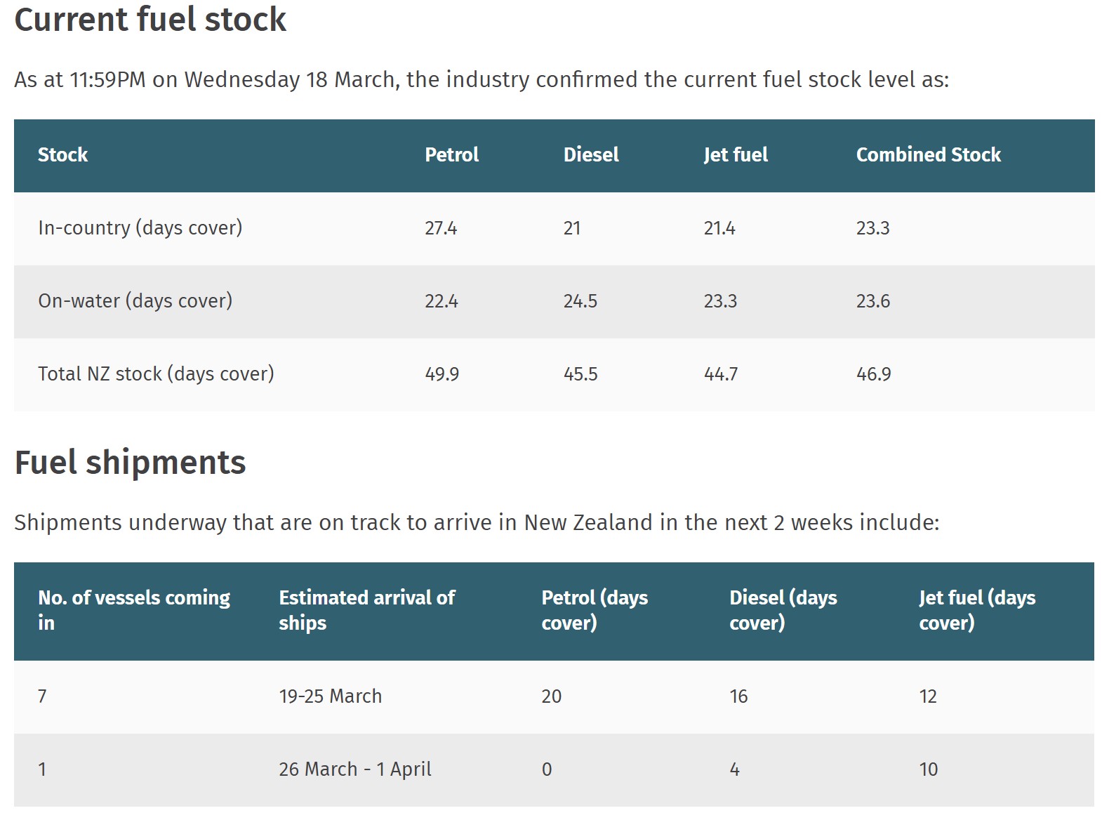The image size is (1102, 820).
Task: Select the "Stock" column header
Action: (x=62, y=155)
